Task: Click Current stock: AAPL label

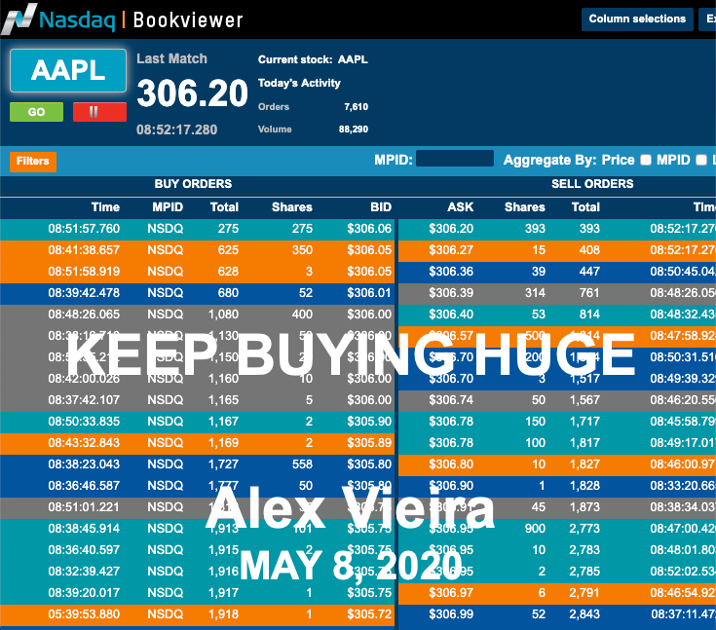Action: pyautogui.click(x=313, y=59)
